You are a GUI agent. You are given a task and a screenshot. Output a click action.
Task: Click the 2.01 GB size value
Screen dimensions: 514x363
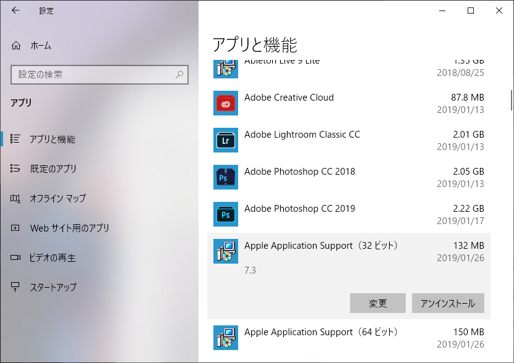468,135
